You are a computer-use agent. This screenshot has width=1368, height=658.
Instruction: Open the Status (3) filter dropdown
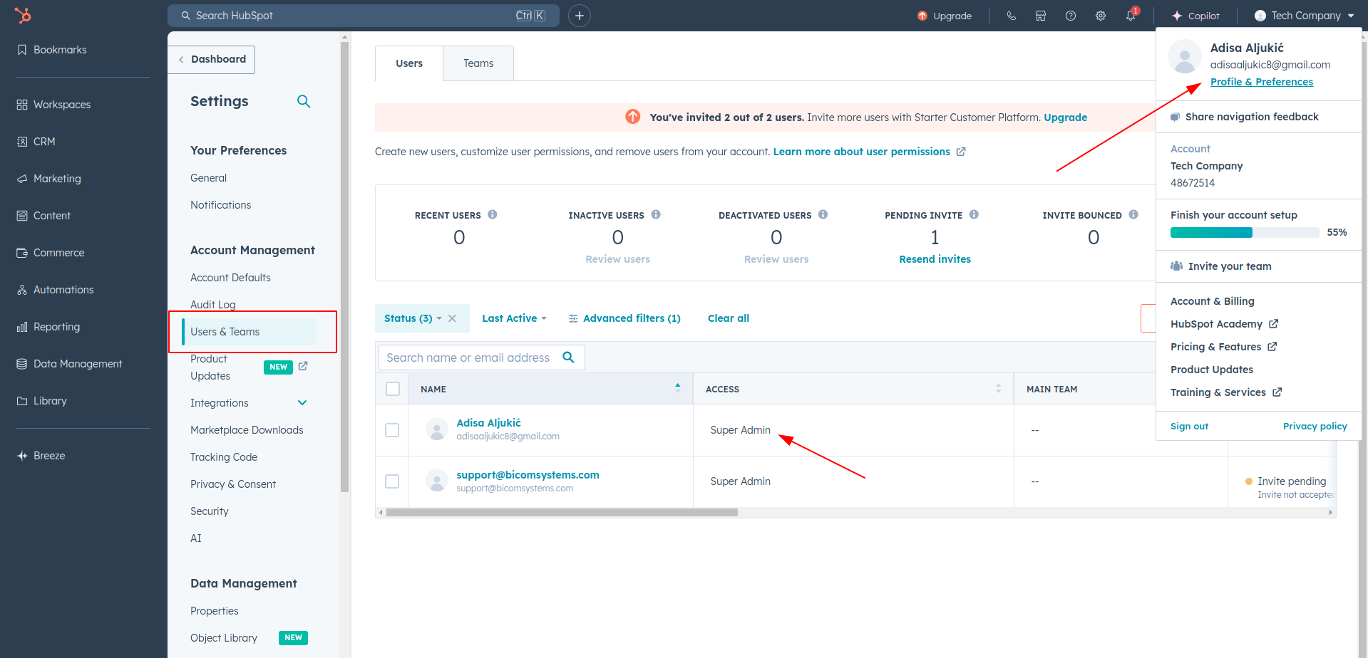pos(413,318)
